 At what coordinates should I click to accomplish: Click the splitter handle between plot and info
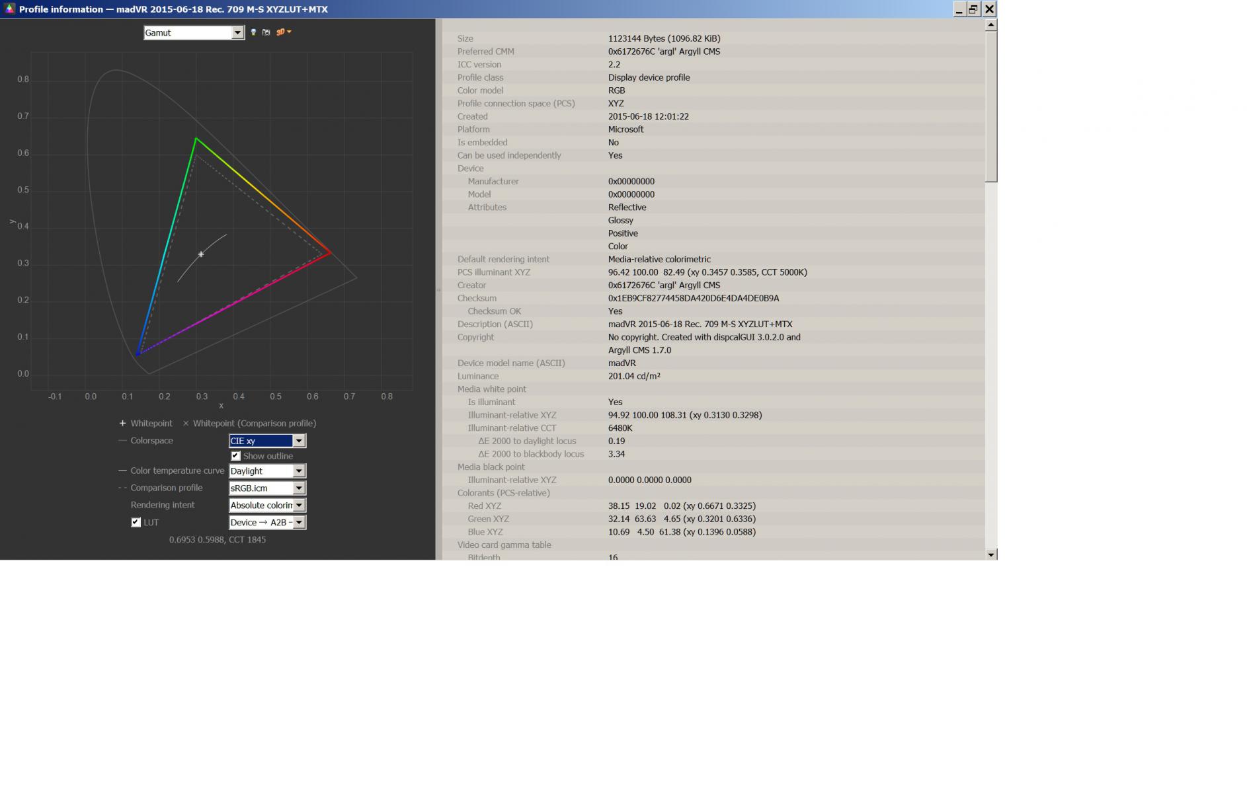438,289
